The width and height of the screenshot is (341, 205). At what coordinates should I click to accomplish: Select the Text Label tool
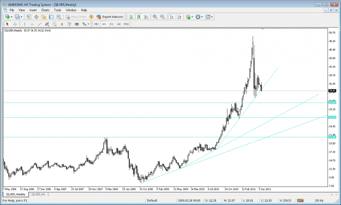point(69,24)
